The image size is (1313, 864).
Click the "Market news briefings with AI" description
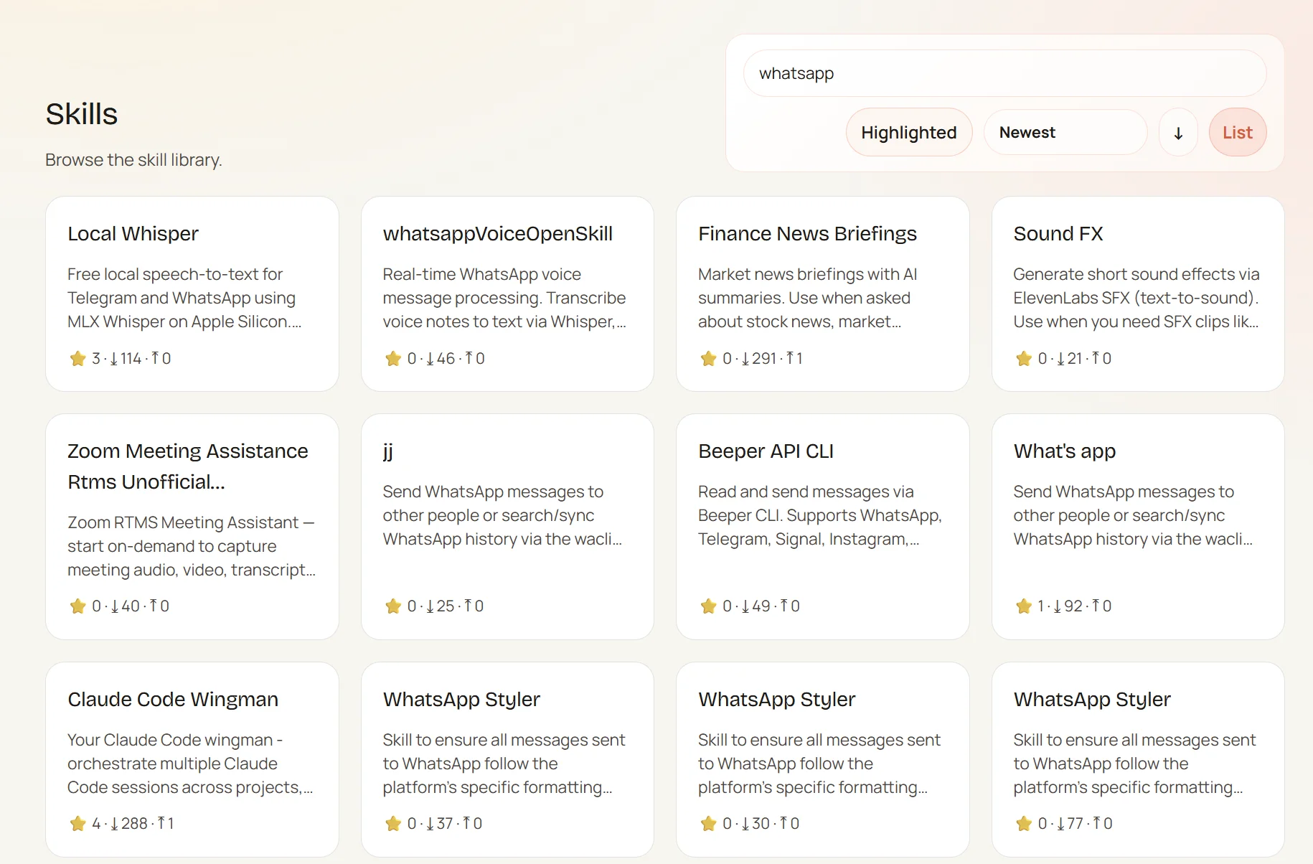(x=808, y=298)
